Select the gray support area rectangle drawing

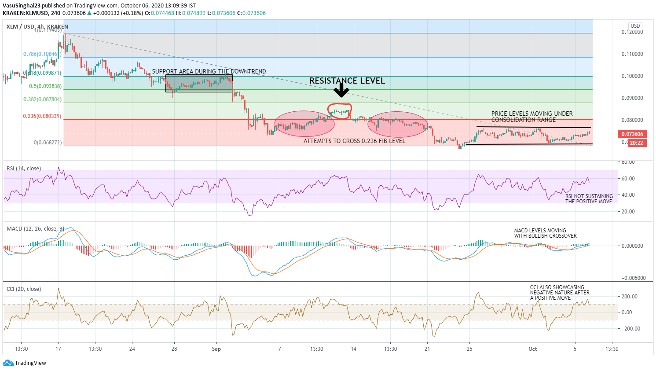pos(199,84)
